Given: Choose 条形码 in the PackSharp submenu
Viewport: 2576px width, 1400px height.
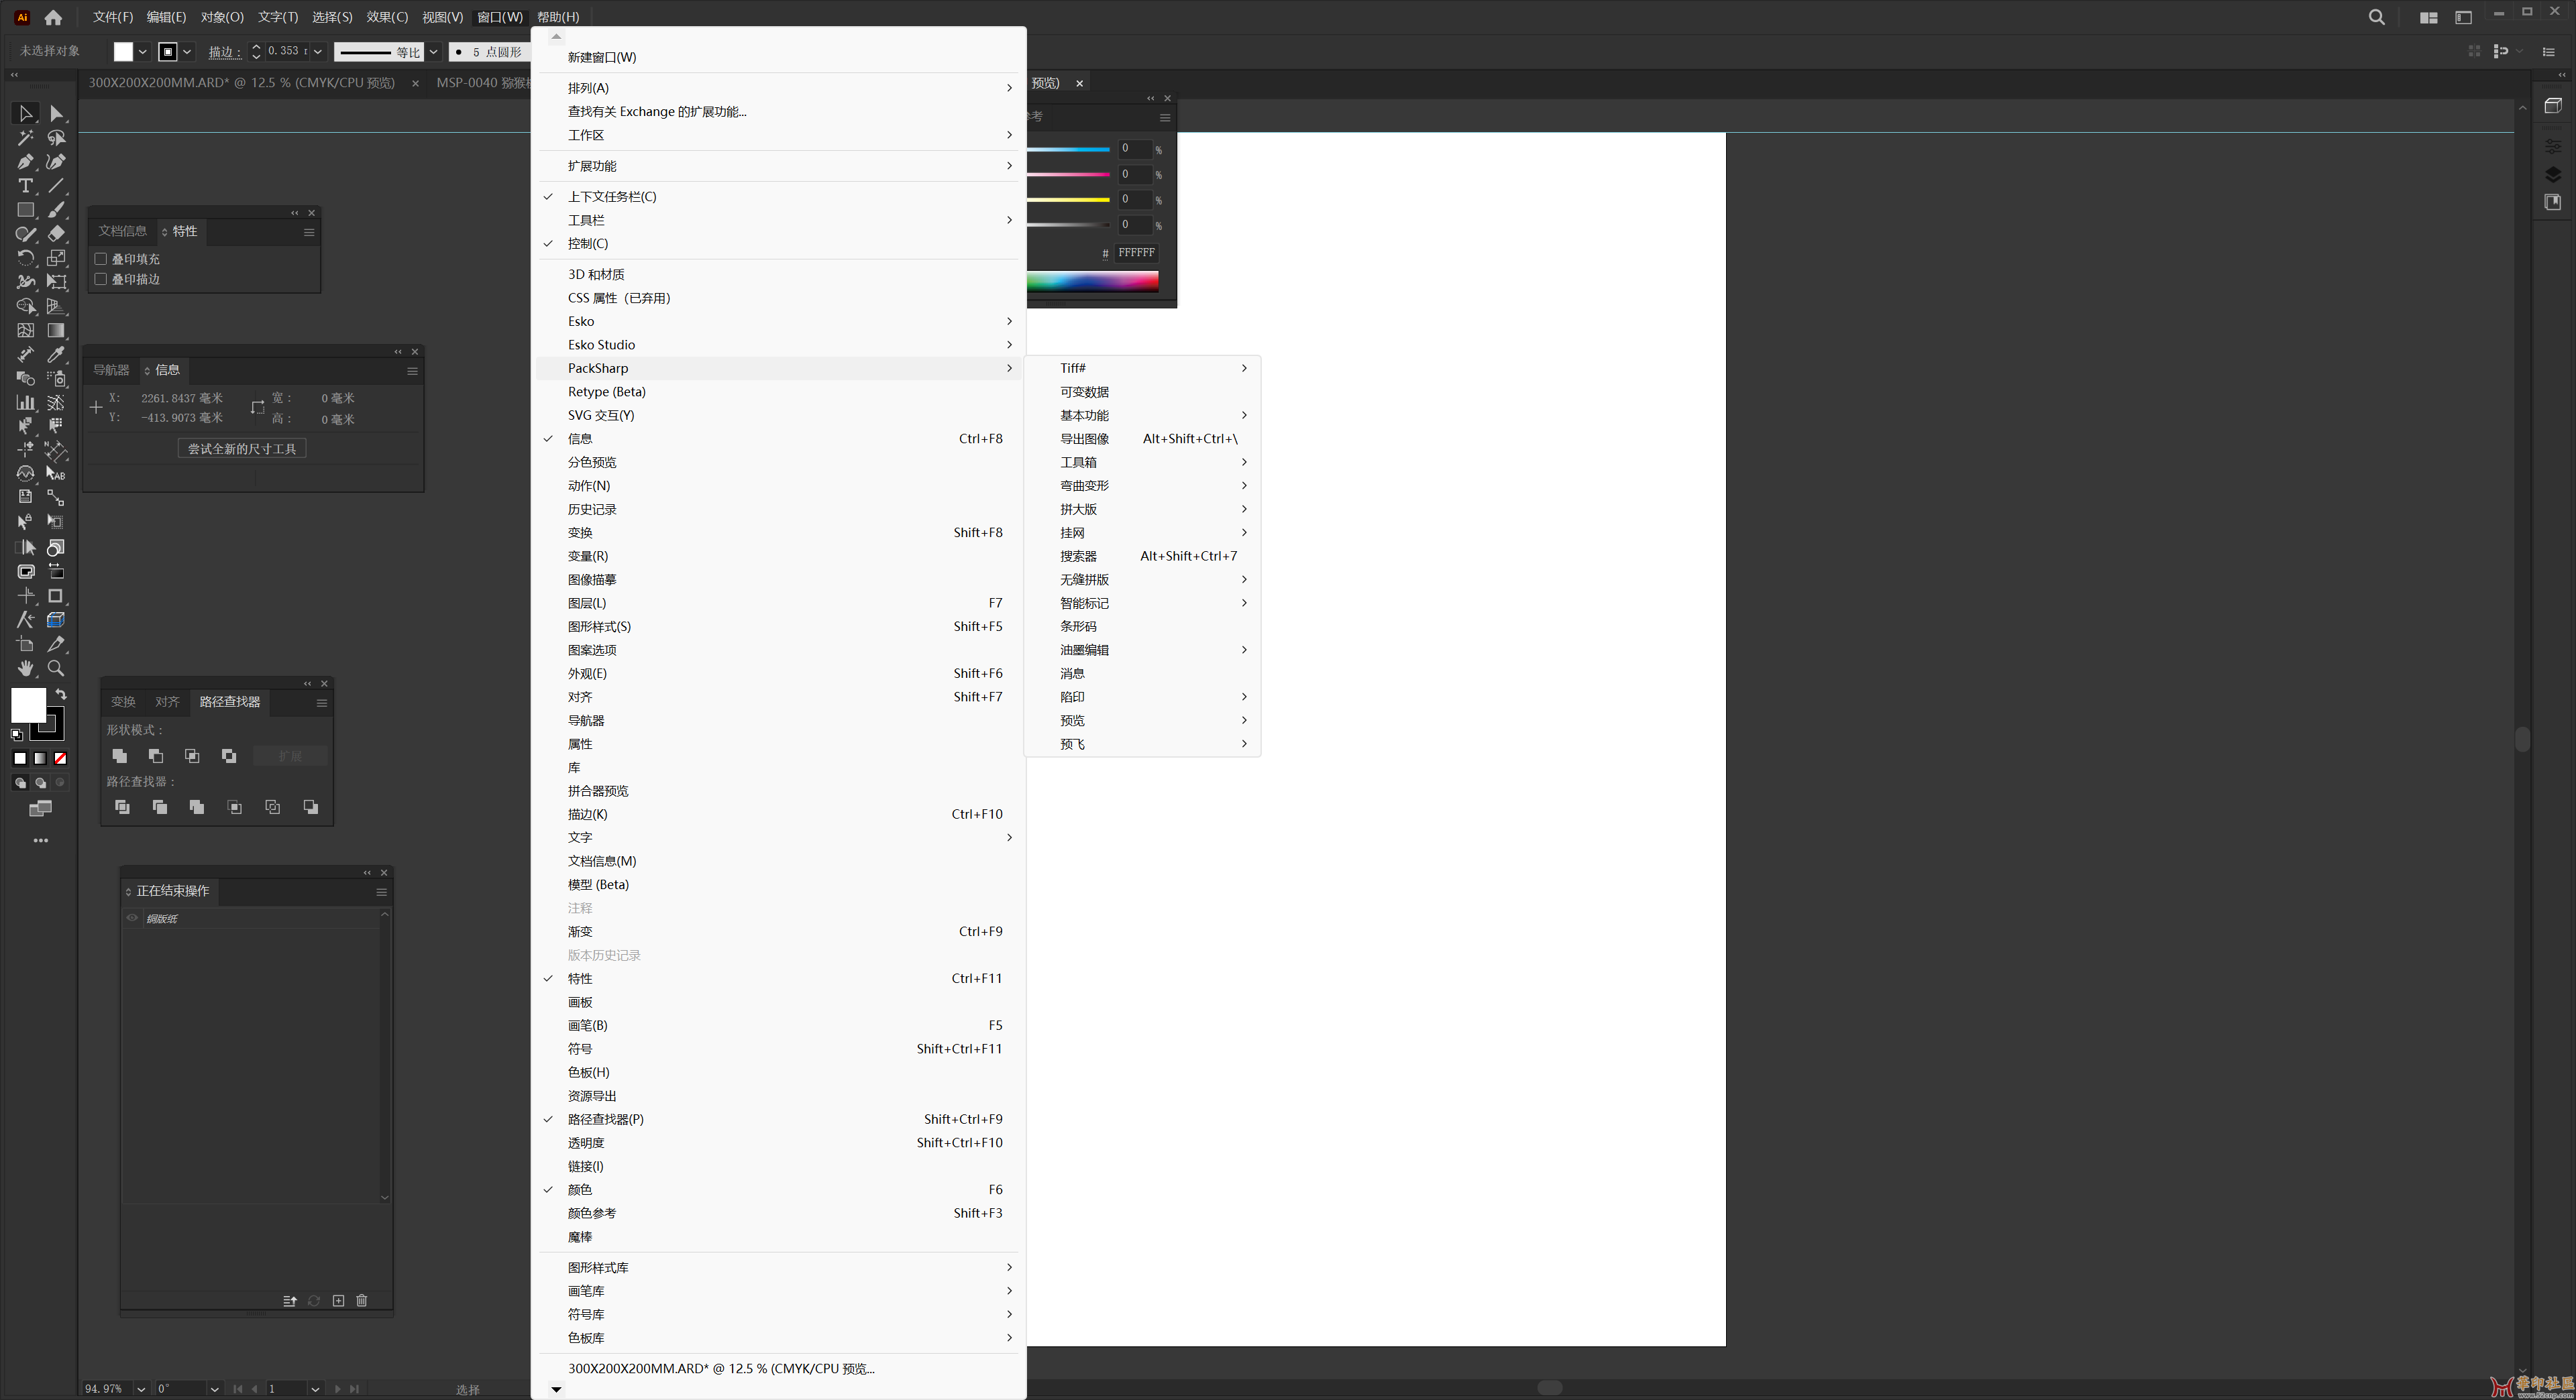Looking at the screenshot, I should tap(1142, 626).
